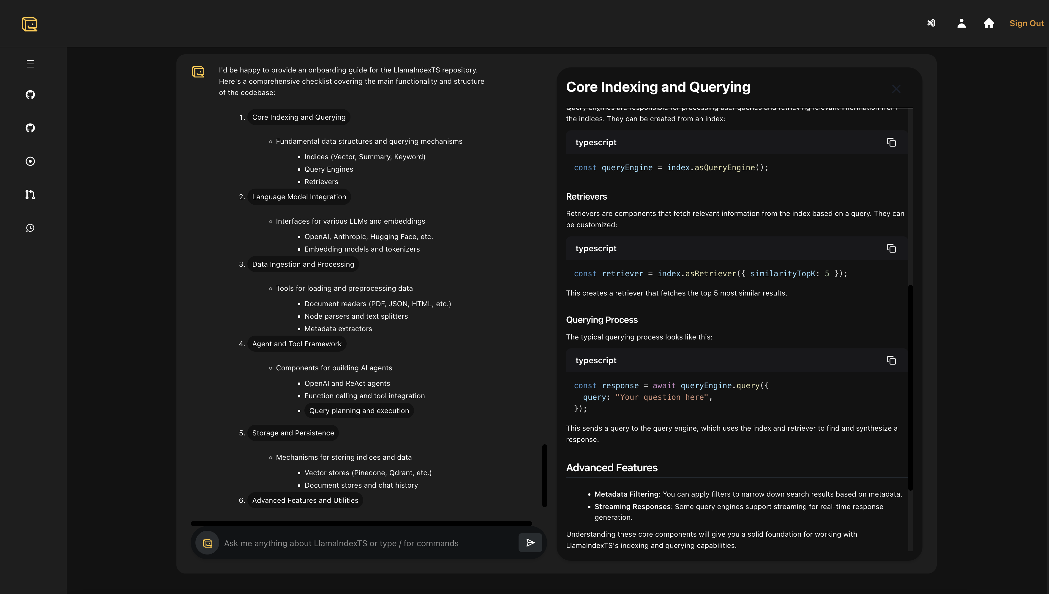Click 'Document readers (PDF, JSON, HTML, etc.)' text
The width and height of the screenshot is (1049, 594).
tap(378, 304)
